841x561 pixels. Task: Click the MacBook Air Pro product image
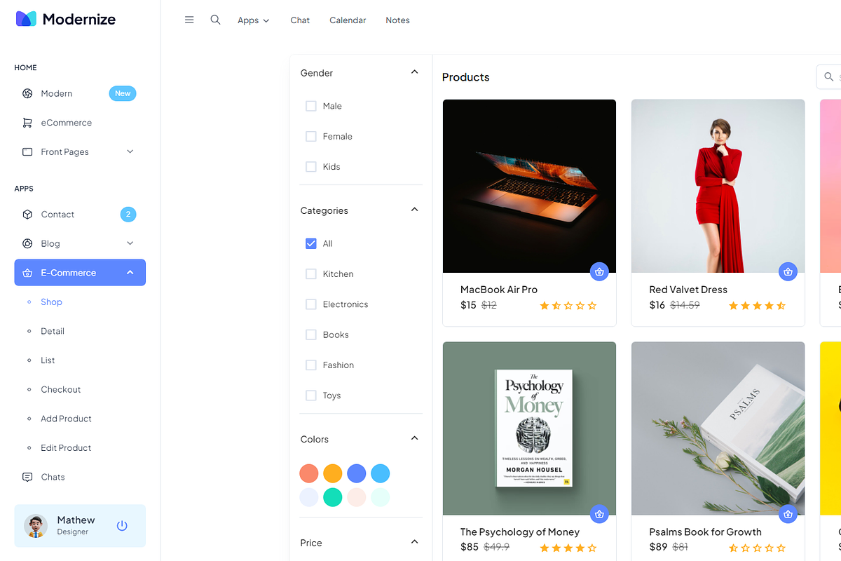[529, 186]
